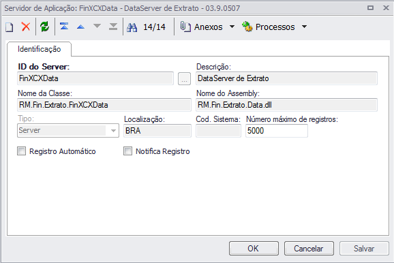Click the ID do Server field
The height and width of the screenshot is (263, 394).
coord(95,78)
